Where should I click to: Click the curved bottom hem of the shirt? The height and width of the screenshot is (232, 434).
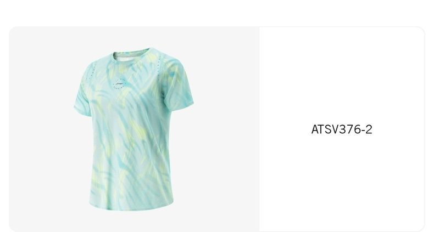click(131, 207)
